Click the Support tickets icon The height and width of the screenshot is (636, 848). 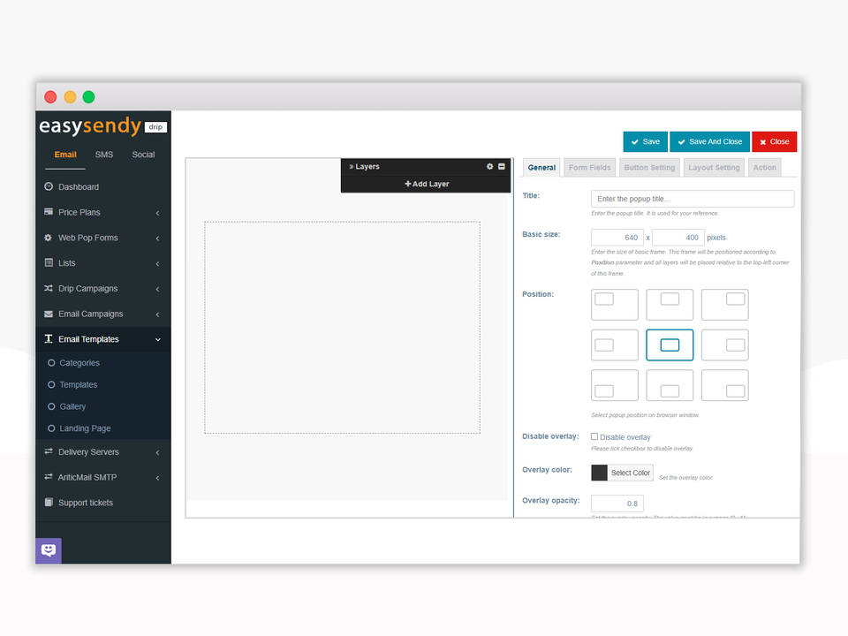pyautogui.click(x=49, y=503)
